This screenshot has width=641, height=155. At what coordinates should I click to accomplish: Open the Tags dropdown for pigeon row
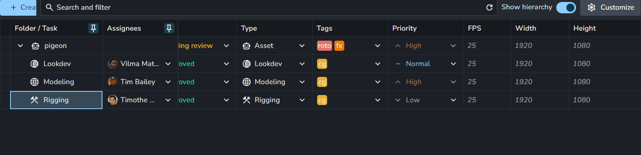(378, 46)
